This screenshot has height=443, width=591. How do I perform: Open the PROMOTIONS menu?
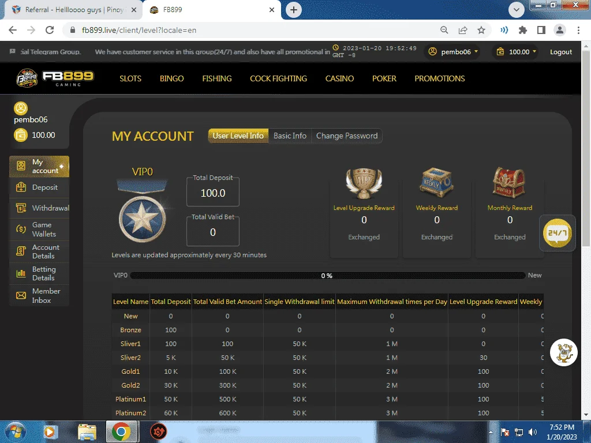(x=440, y=78)
